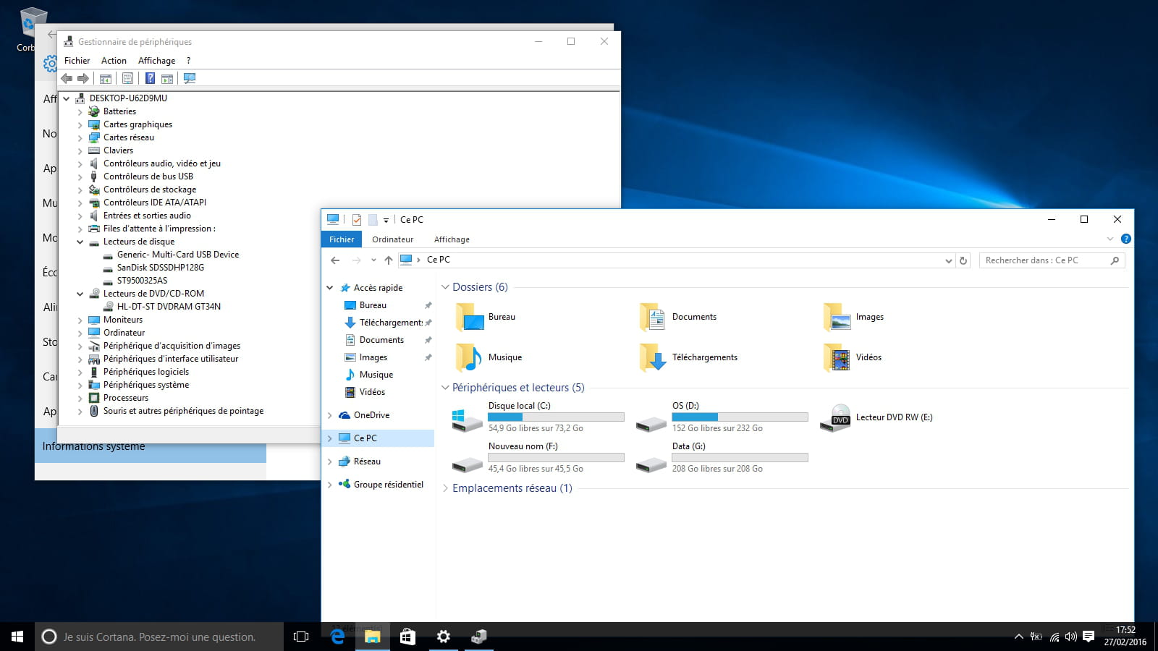Select ST9500325AS disk device

pyautogui.click(x=142, y=281)
